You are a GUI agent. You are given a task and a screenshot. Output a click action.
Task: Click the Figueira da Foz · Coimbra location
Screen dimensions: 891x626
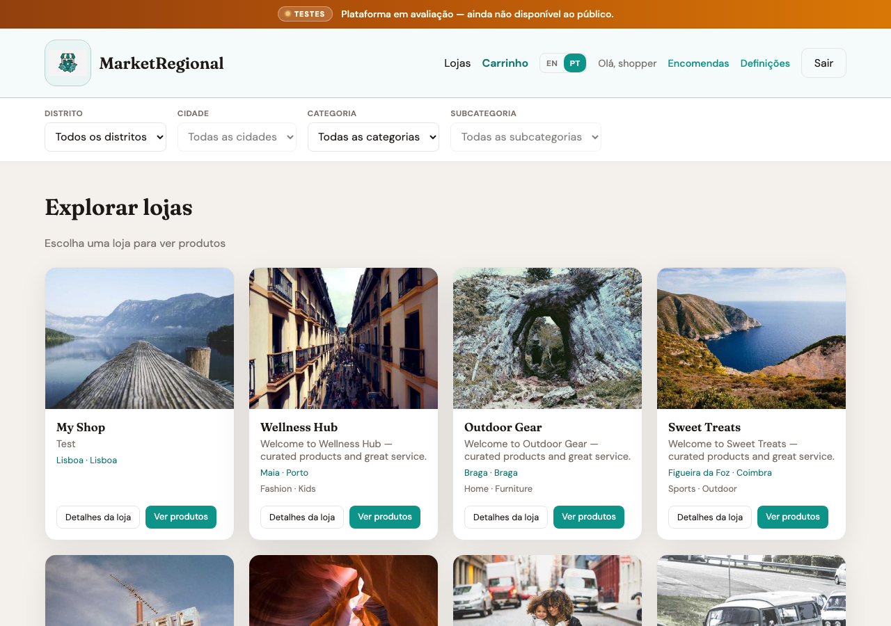point(720,472)
